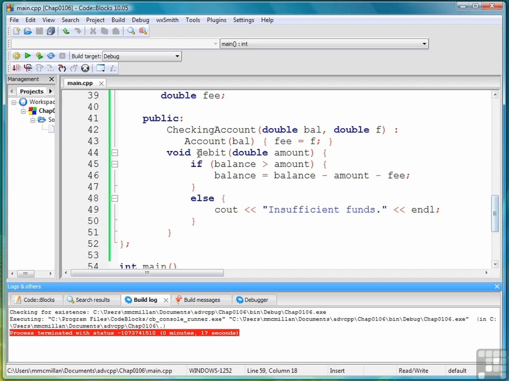Screen dimensions: 509x381
Task: Create a new file with toolbar icon
Action: (x=16, y=31)
